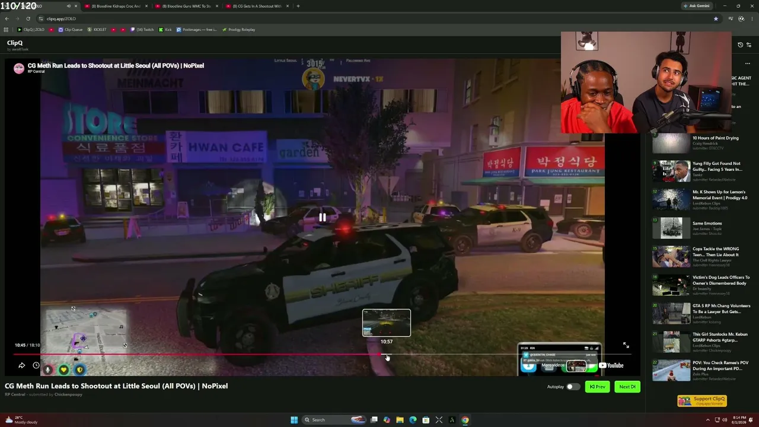
Task: Select 'This Girl Stunlocks Mr. Kebun' queue item
Action: (701, 342)
